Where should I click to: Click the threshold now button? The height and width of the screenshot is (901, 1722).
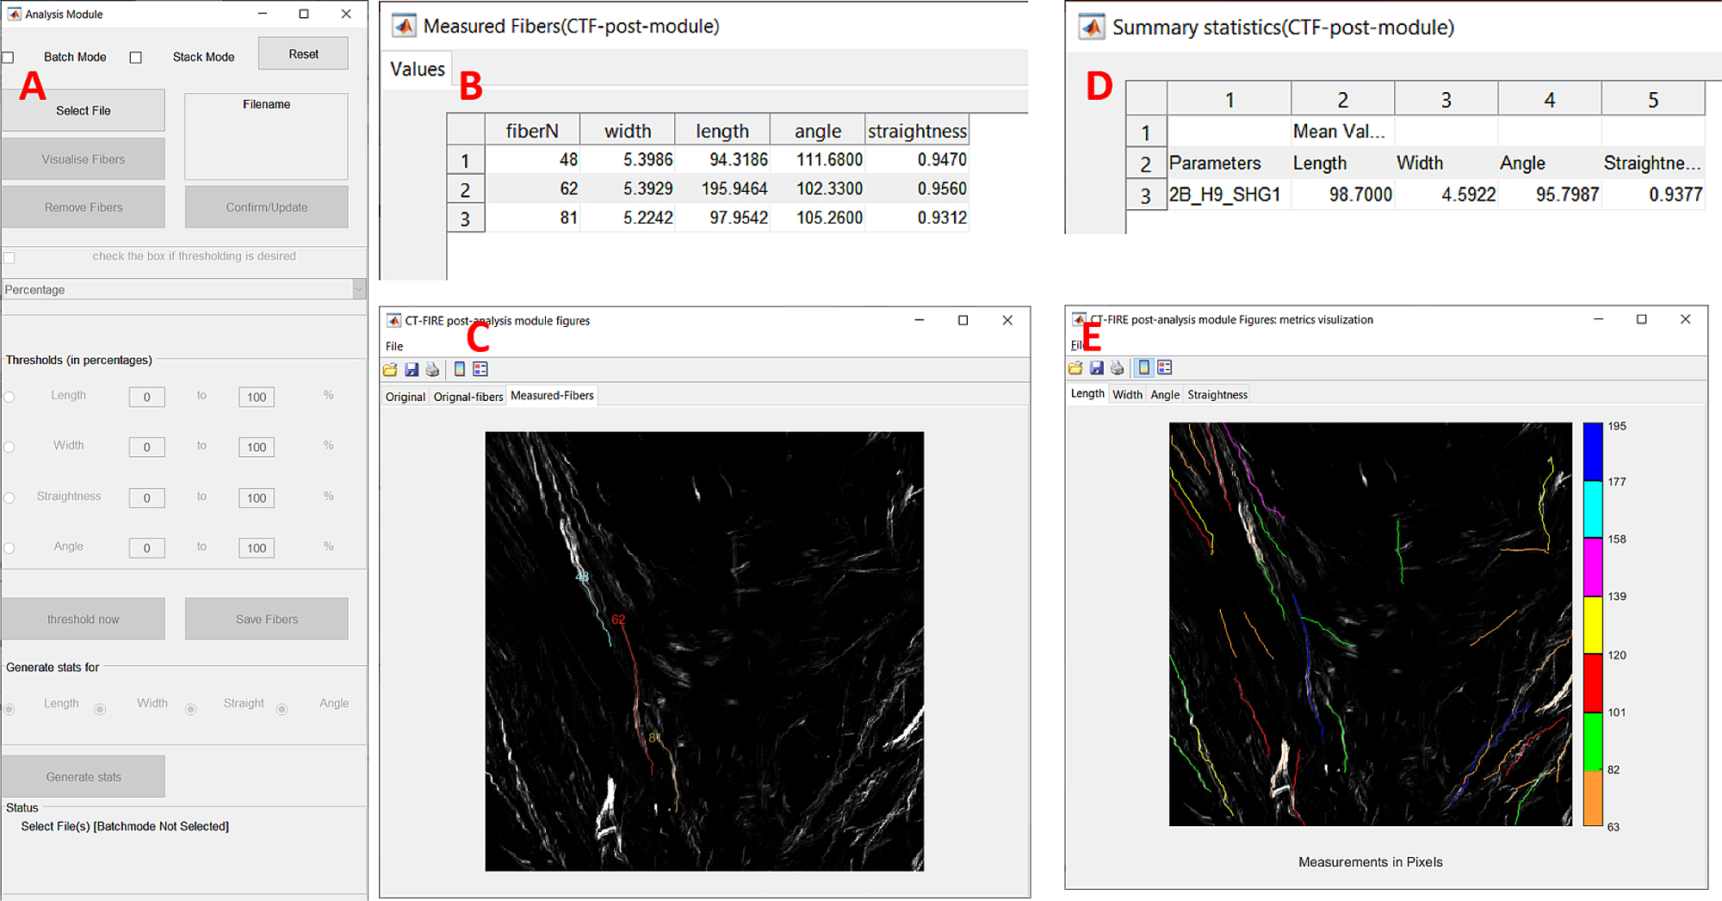(84, 619)
